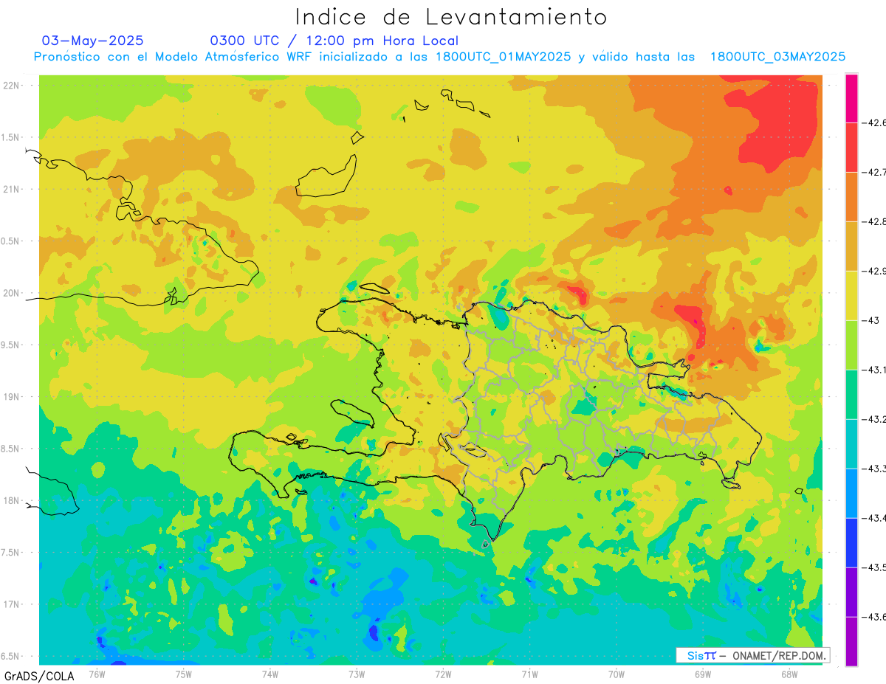
Task: Click the '-43.1' color scale label
Action: [874, 370]
